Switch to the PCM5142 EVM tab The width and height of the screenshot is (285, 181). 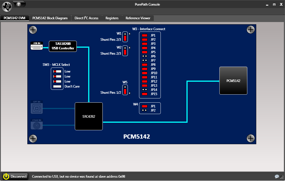coord(15,18)
